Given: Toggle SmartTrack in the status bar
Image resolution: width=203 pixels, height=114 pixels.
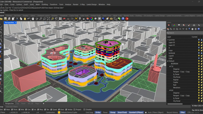Looking at the screenshot, I should coord(122,113).
